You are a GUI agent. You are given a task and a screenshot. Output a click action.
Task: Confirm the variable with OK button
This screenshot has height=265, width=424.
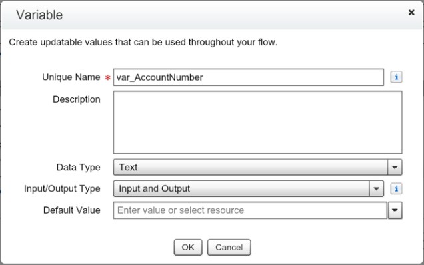click(188, 247)
